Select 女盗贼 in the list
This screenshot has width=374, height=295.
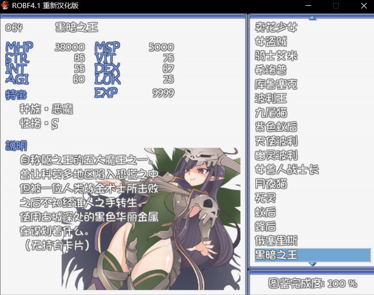tap(271, 41)
